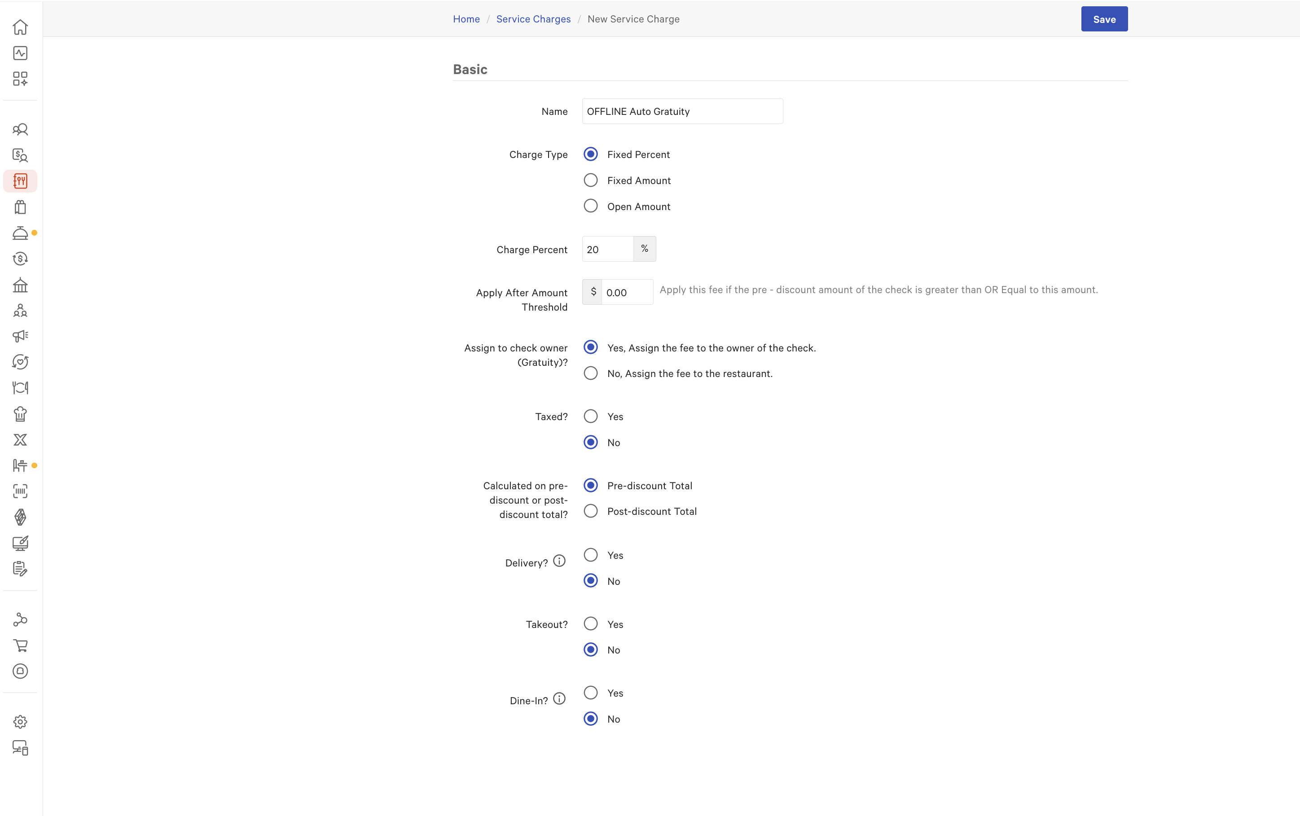Viewport: 1300px width, 816px height.
Task: Open the activity pulse chart icon
Action: pyautogui.click(x=20, y=53)
